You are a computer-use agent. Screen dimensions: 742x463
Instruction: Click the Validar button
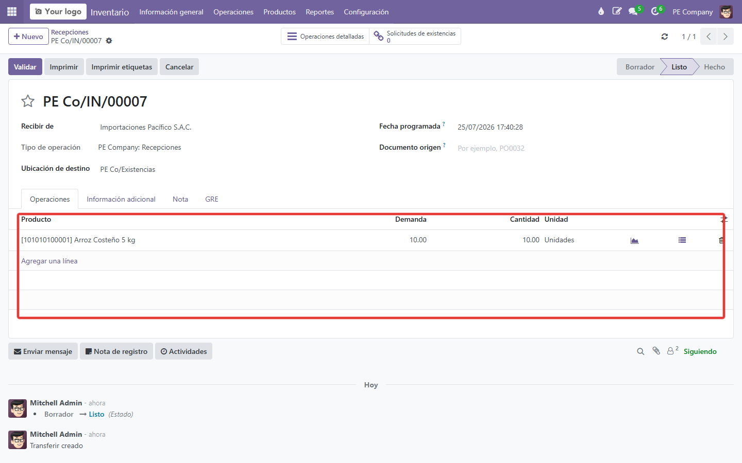(25, 67)
